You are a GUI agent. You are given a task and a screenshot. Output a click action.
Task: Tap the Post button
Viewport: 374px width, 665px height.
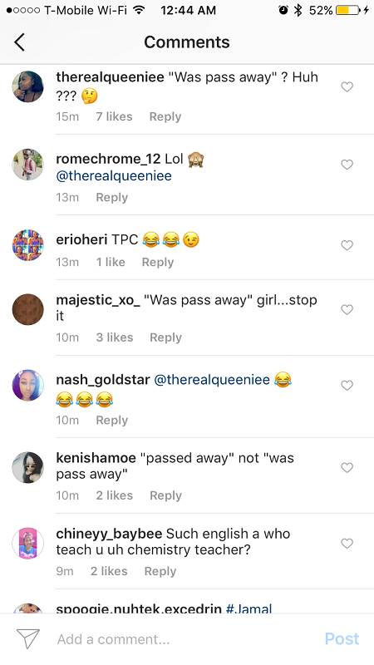coord(342,638)
